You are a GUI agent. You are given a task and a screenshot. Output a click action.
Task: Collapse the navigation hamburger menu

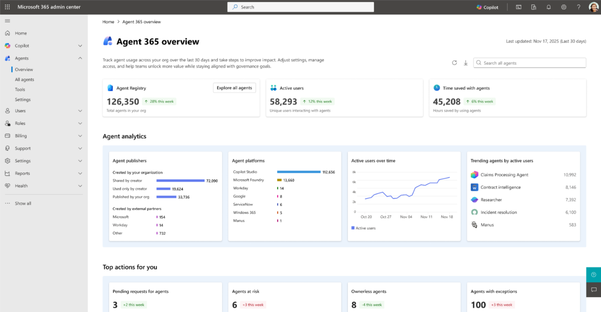pyautogui.click(x=7, y=21)
